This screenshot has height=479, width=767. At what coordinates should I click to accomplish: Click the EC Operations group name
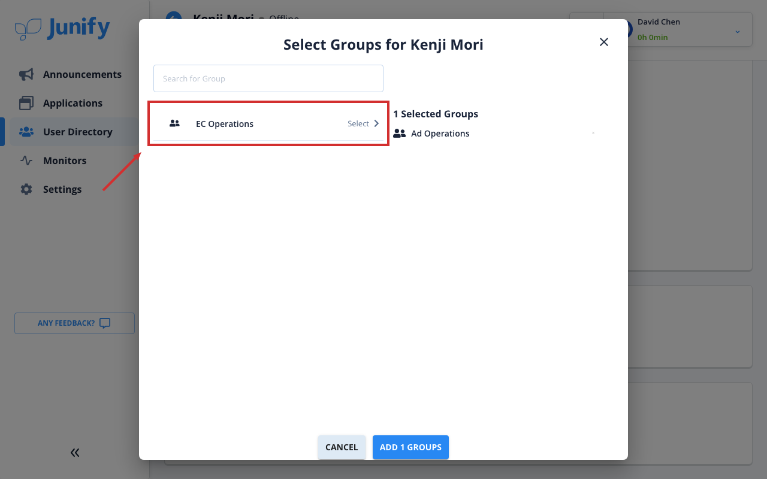(225, 124)
